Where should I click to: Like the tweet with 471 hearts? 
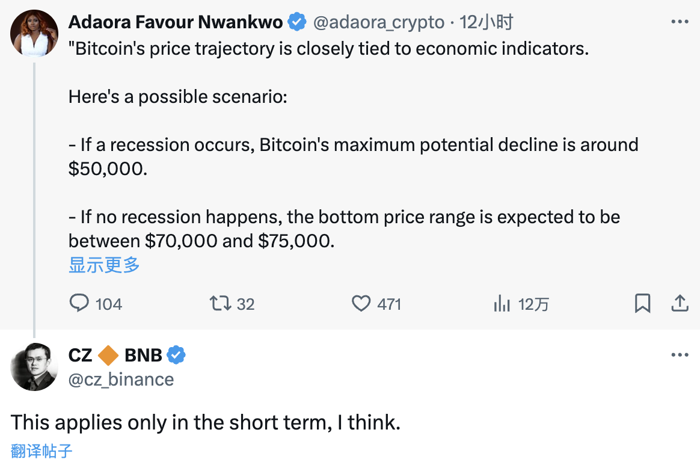coord(361,303)
